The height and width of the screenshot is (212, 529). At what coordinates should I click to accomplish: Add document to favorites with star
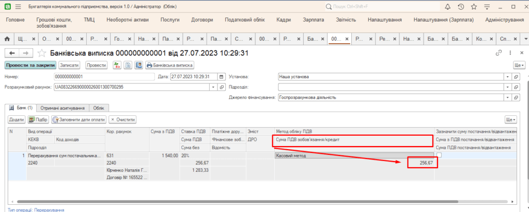tap(42, 53)
